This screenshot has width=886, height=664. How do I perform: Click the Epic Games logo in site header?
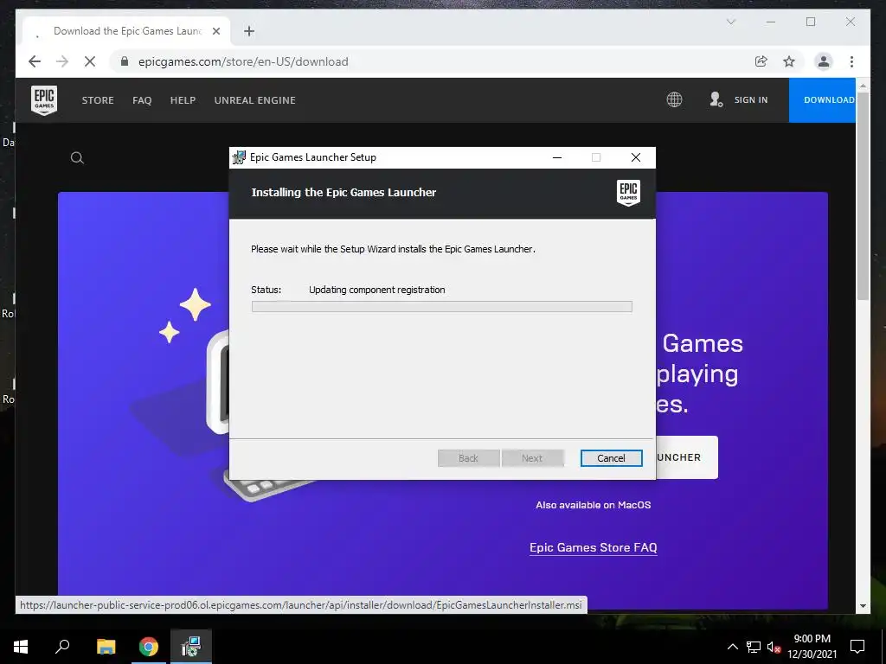click(x=44, y=100)
